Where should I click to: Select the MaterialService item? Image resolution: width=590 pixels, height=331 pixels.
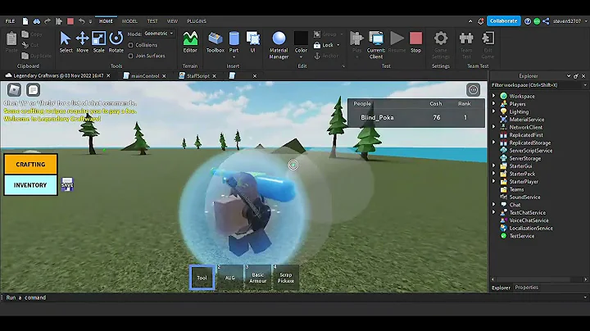coord(526,120)
